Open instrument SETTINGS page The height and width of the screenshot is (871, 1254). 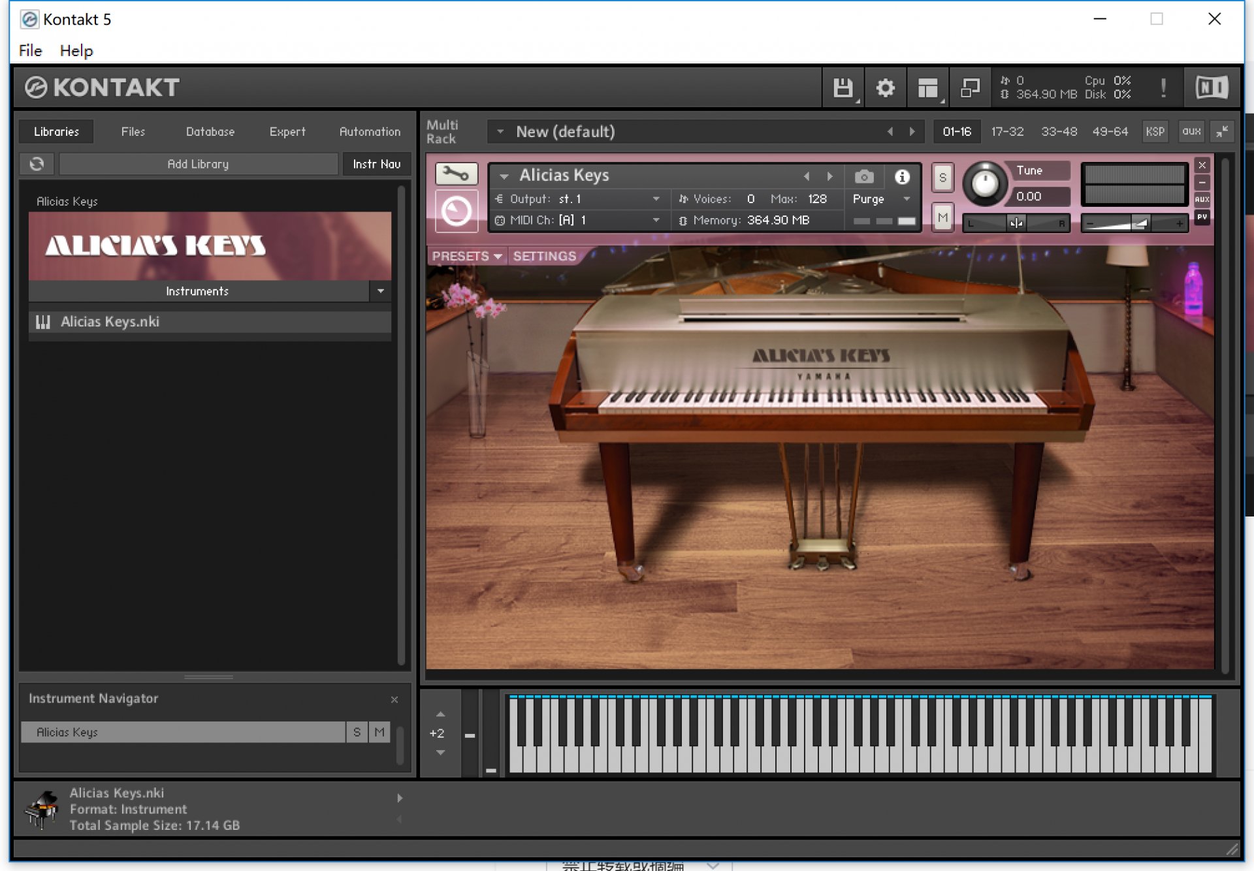(x=545, y=256)
